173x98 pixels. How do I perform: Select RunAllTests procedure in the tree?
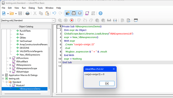[x=25, y=31]
